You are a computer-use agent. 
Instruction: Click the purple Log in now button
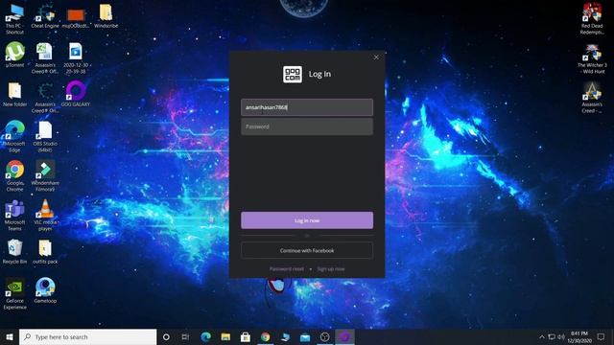pos(307,220)
